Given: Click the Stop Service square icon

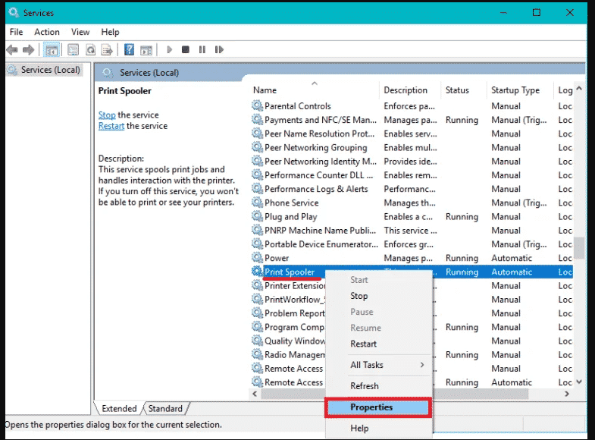Looking at the screenshot, I should [186, 50].
